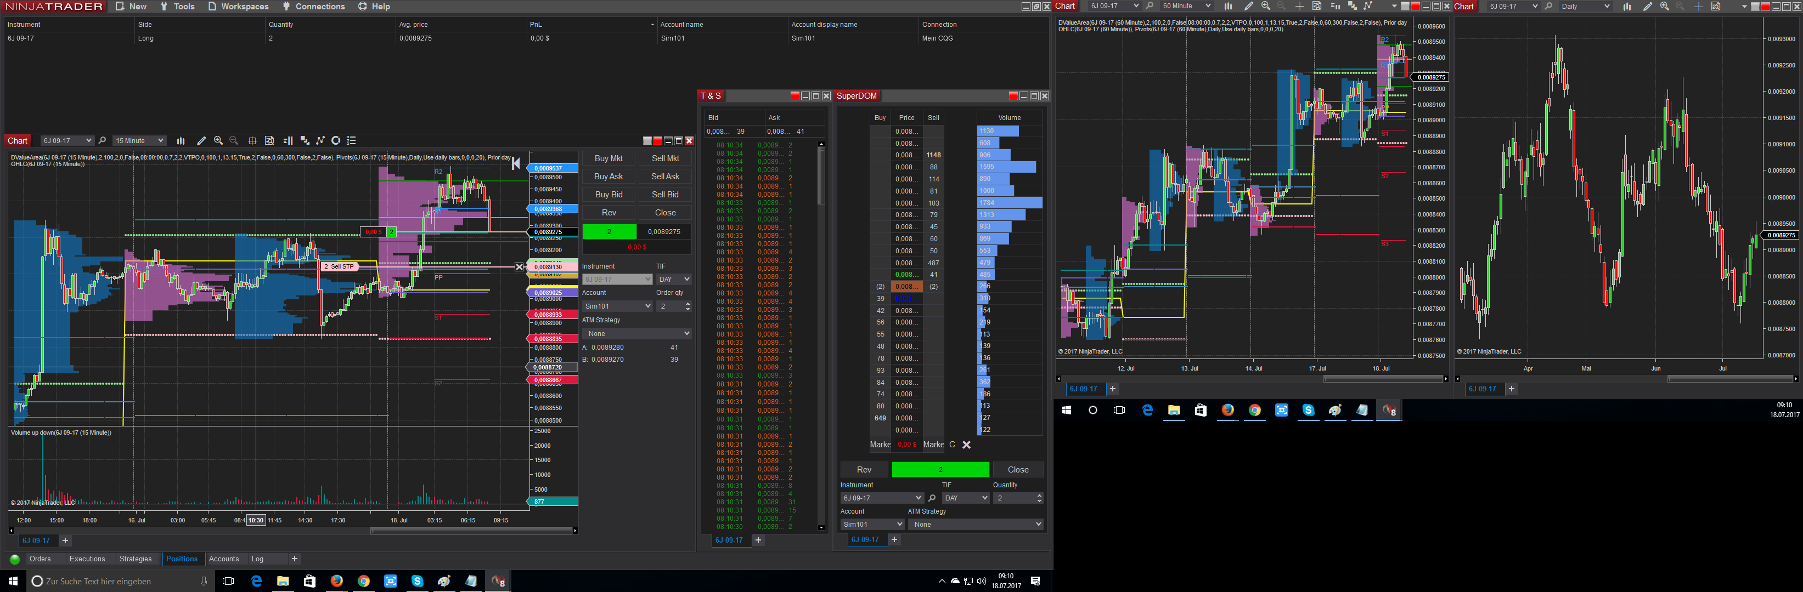Expand overflow arrow in 60 Minute chart toolbar
1803x592 pixels.
[1394, 6]
